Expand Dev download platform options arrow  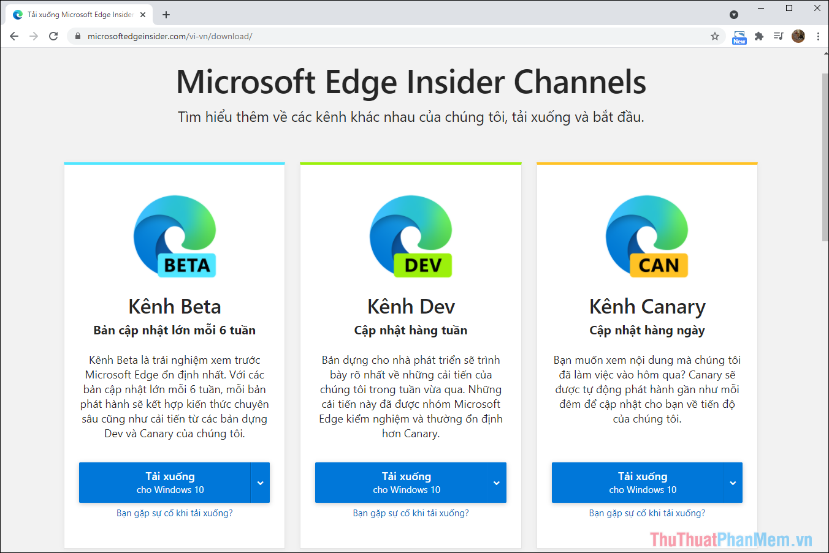point(497,483)
